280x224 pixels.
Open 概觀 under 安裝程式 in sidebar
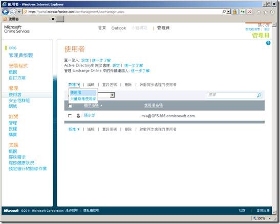pos(13,72)
